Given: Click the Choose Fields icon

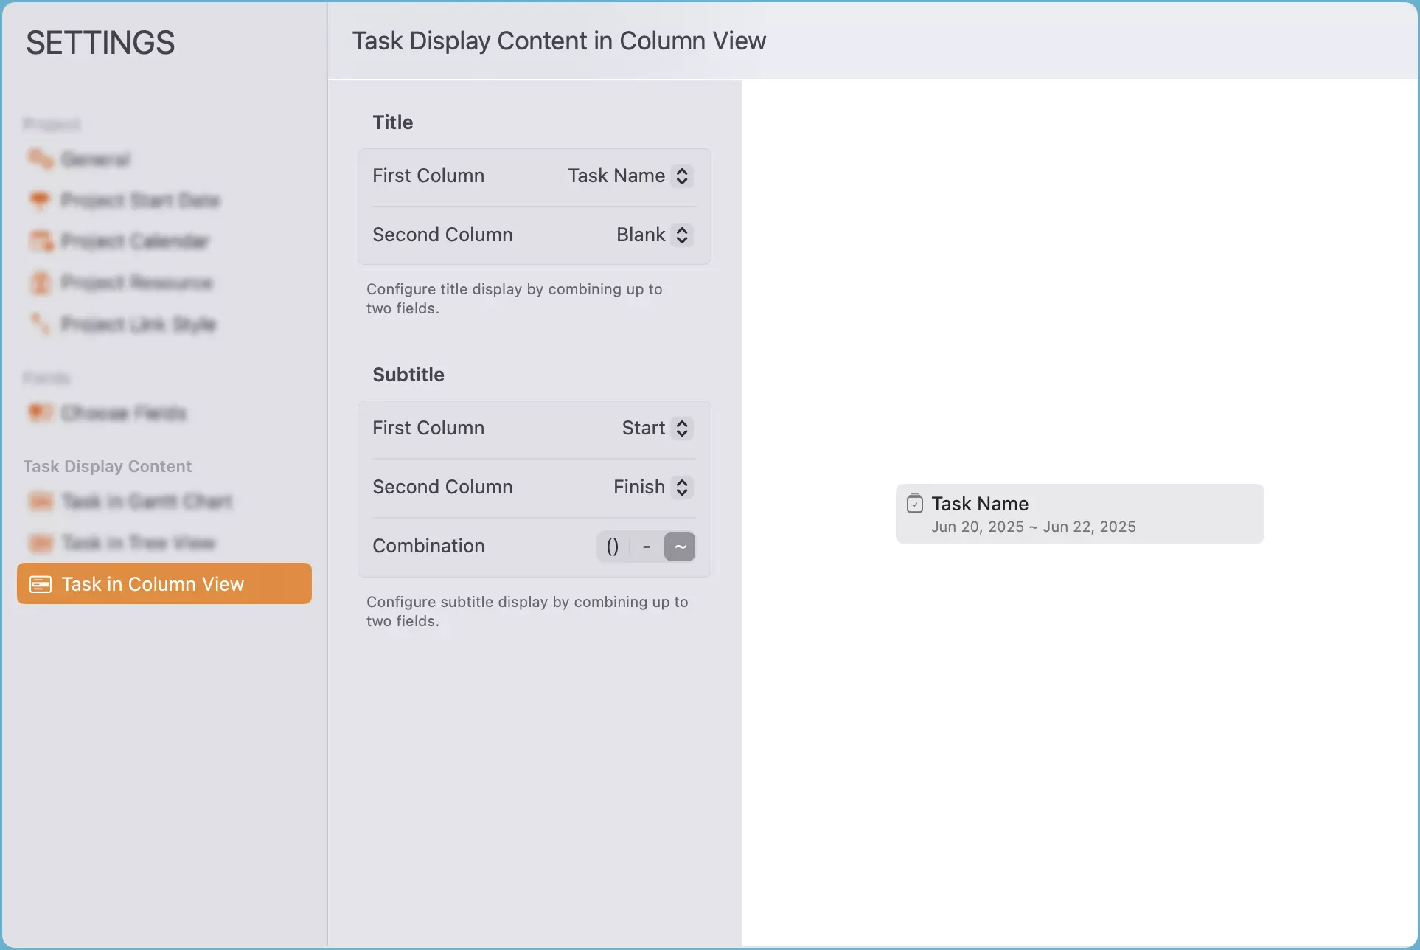Looking at the screenshot, I should click(x=41, y=413).
